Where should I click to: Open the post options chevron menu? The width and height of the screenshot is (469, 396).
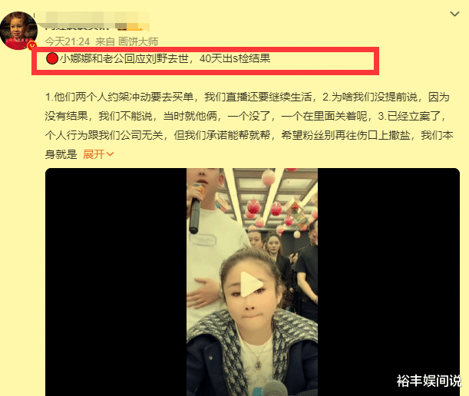tap(454, 14)
